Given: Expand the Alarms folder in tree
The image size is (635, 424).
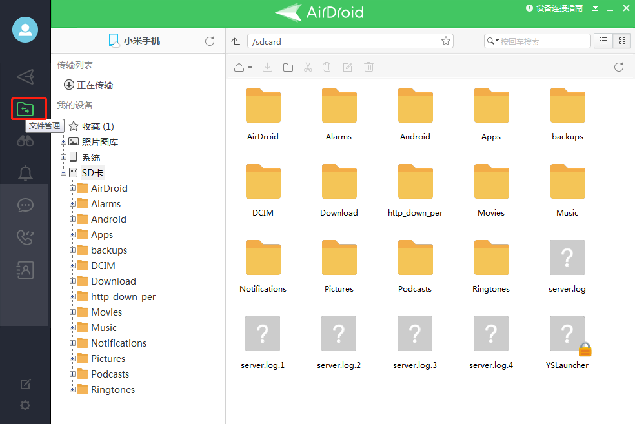Looking at the screenshot, I should 72,203.
